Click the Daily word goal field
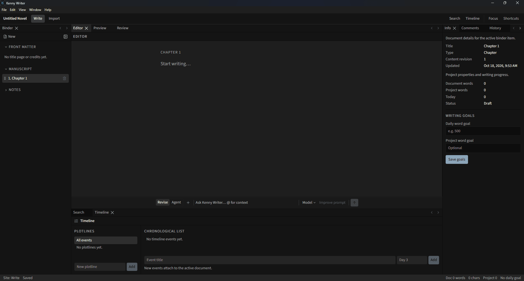 (x=483, y=131)
